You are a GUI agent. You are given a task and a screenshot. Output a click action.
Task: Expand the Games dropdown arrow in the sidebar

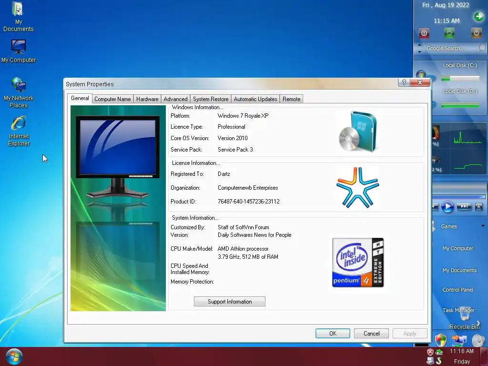483,226
